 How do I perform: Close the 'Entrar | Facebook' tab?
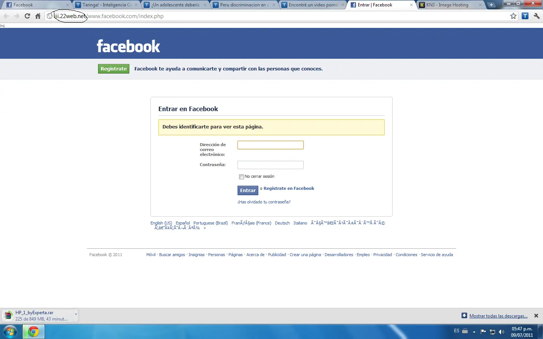pyautogui.click(x=411, y=5)
